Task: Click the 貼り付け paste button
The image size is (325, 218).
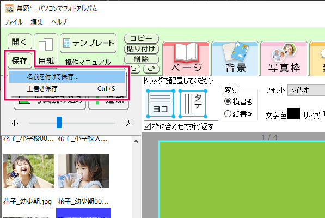Action: tap(142, 49)
